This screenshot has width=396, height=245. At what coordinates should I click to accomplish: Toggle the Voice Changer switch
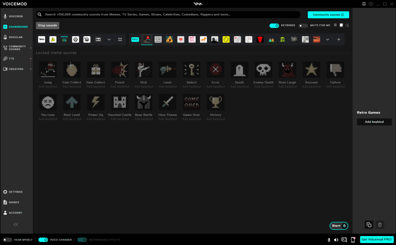coord(43,240)
